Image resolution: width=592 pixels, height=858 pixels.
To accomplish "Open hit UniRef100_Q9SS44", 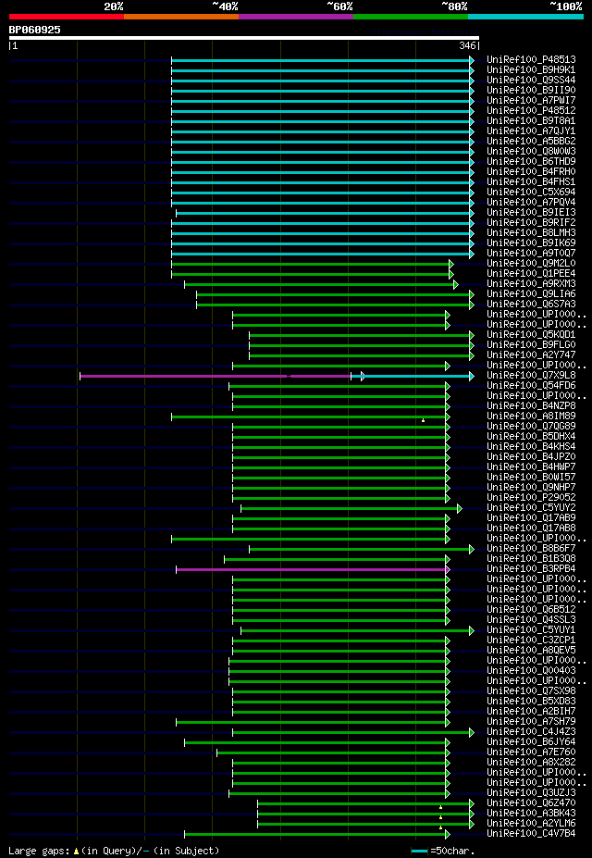I will 531,80.
